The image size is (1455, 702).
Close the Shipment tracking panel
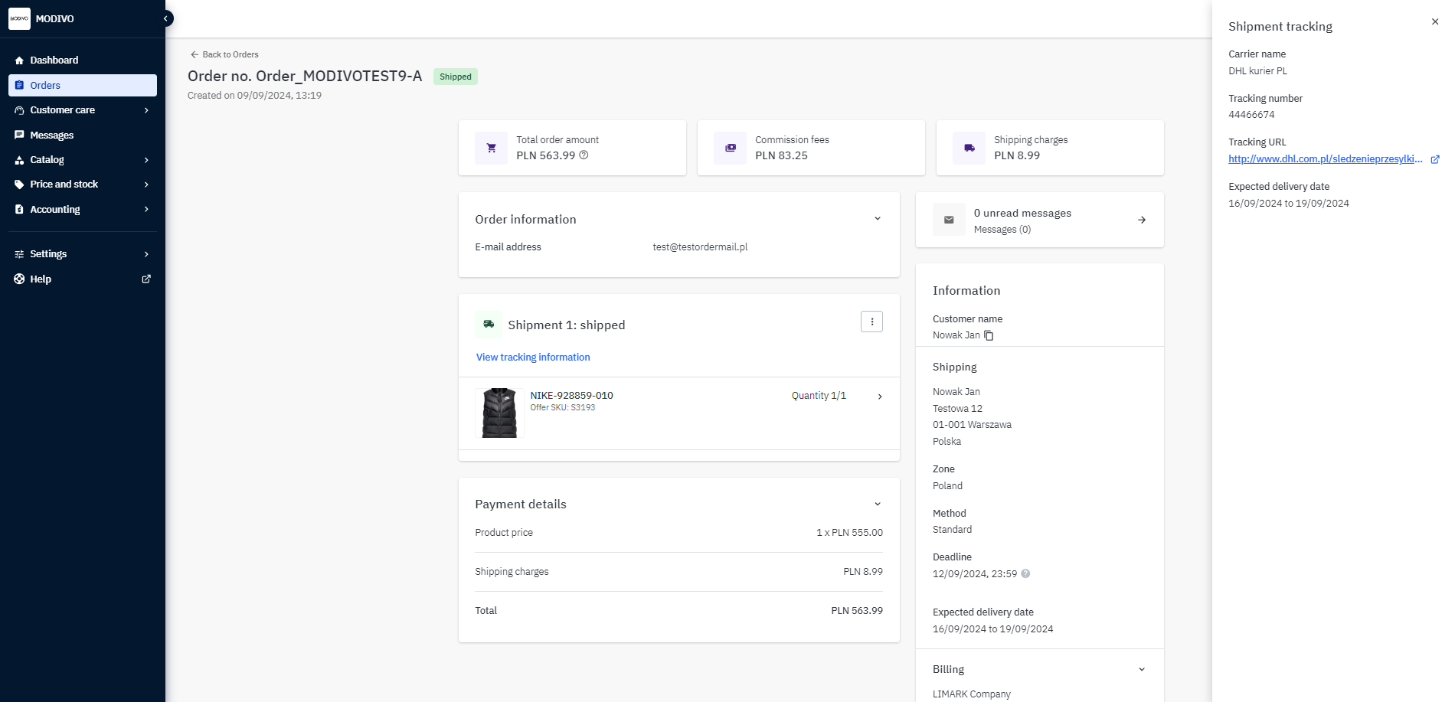1434,21
